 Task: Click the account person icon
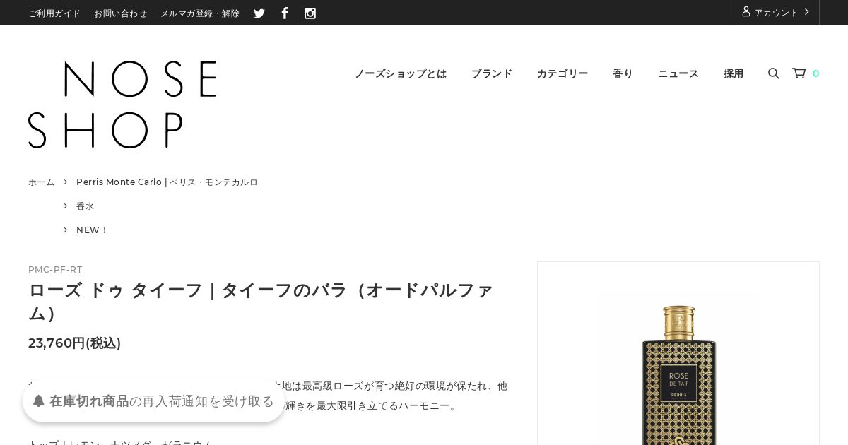click(x=746, y=12)
